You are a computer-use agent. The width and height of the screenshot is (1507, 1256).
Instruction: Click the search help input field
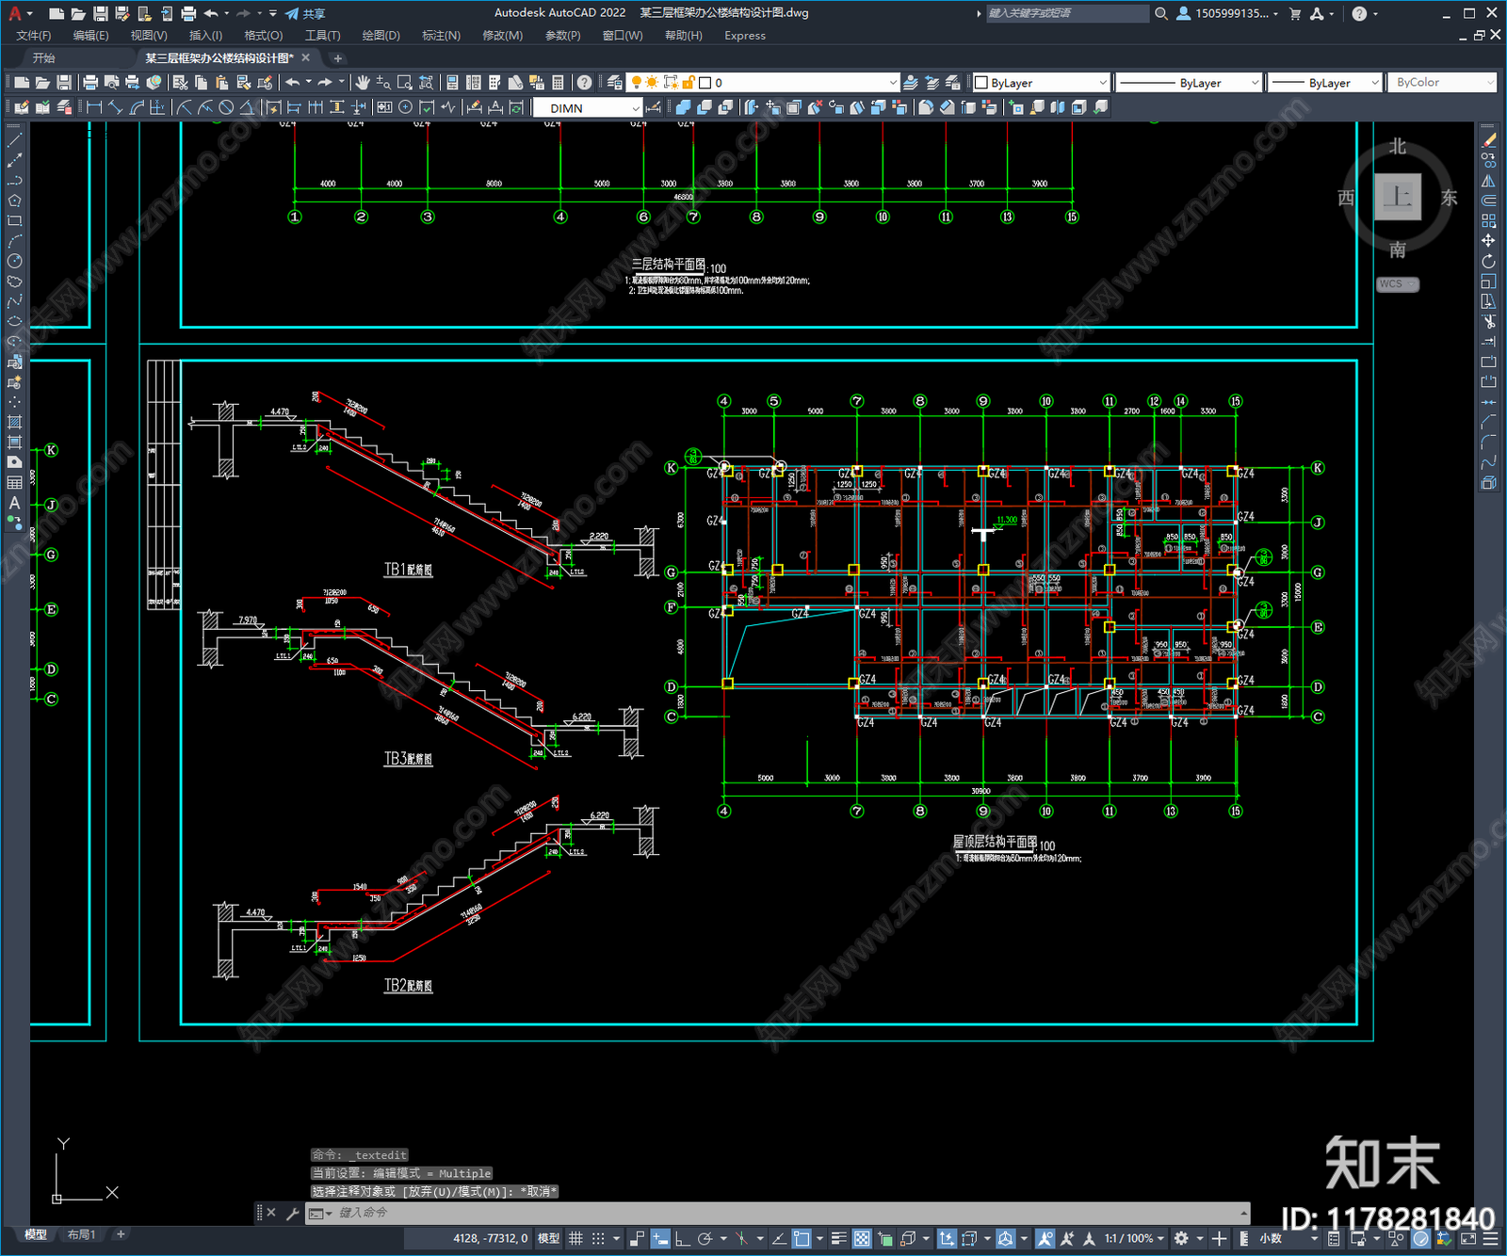tap(1067, 13)
